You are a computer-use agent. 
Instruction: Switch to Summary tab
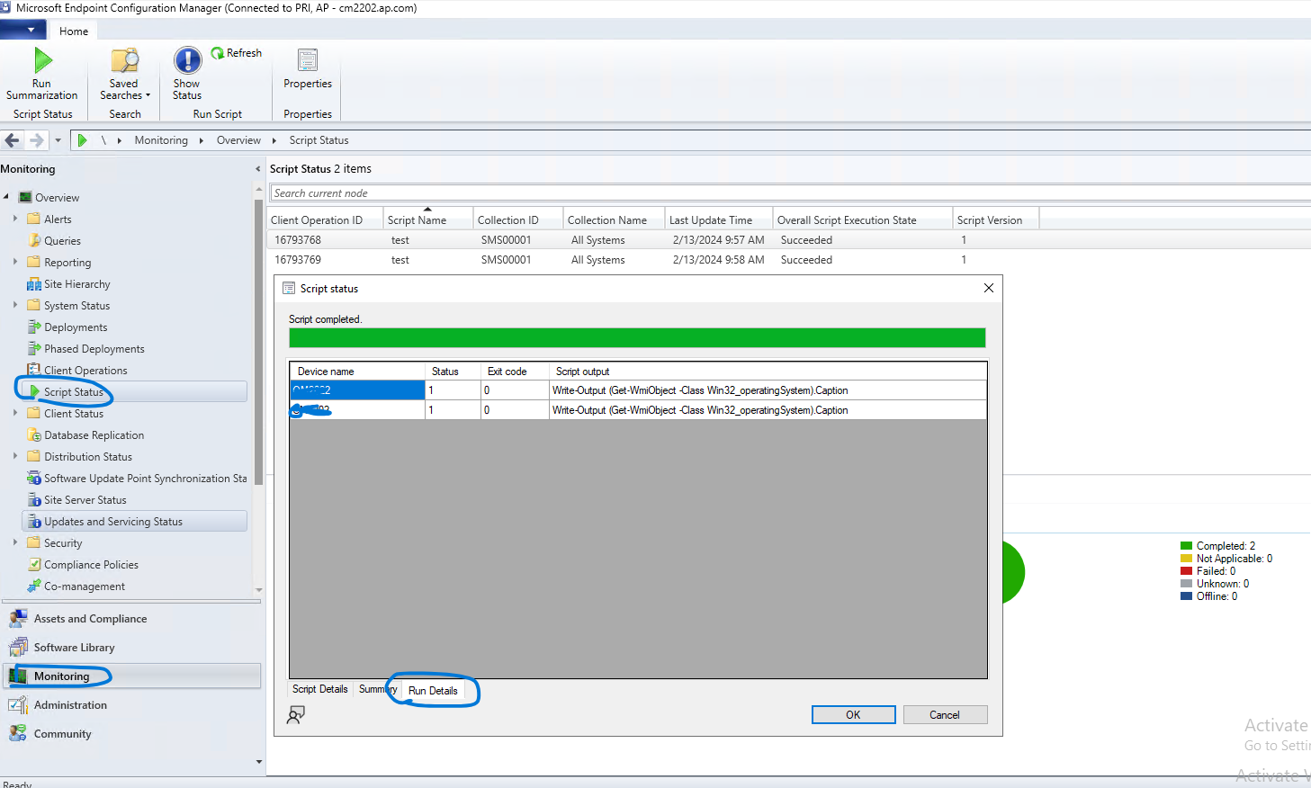pyautogui.click(x=378, y=689)
